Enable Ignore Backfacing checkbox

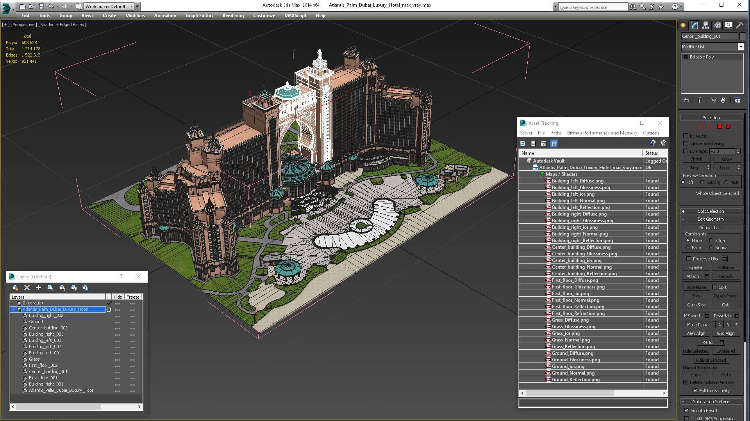686,143
